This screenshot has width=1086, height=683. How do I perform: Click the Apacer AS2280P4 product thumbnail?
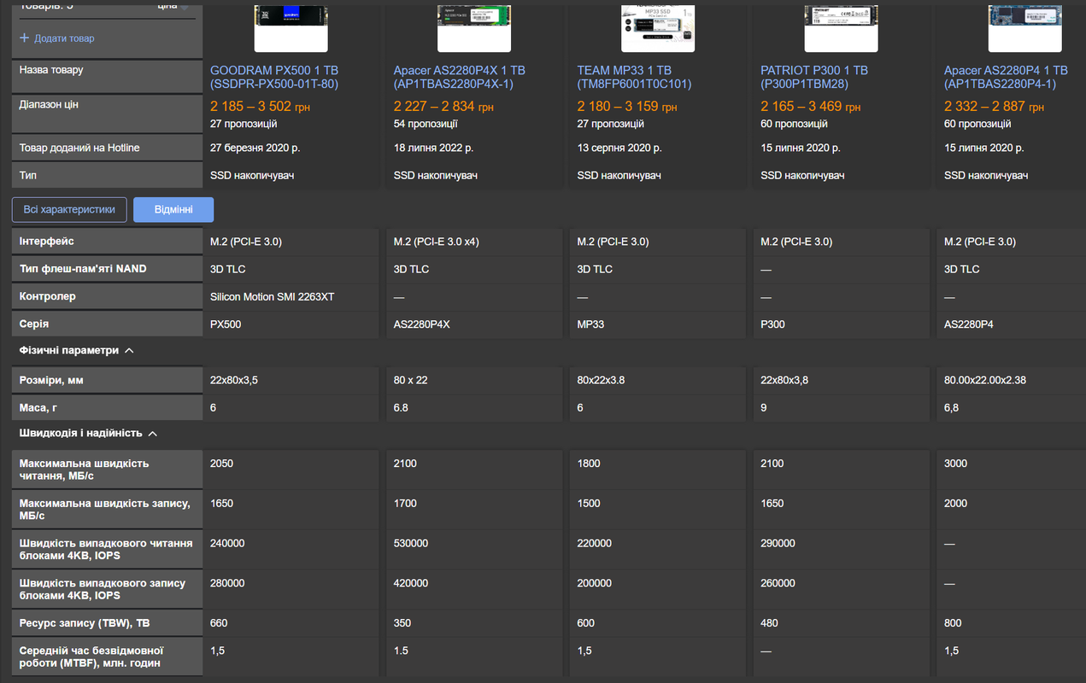click(1025, 28)
